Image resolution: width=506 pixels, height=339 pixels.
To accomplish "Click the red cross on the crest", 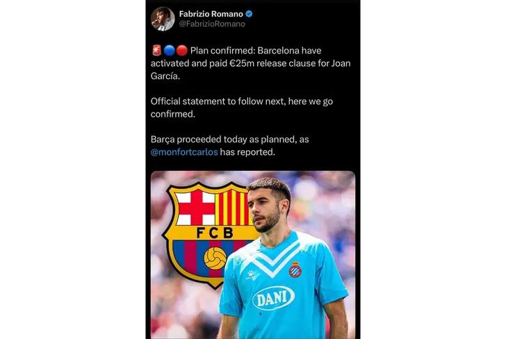I will pos(197,208).
